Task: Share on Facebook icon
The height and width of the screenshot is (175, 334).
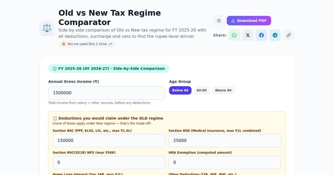Action: coord(261,35)
